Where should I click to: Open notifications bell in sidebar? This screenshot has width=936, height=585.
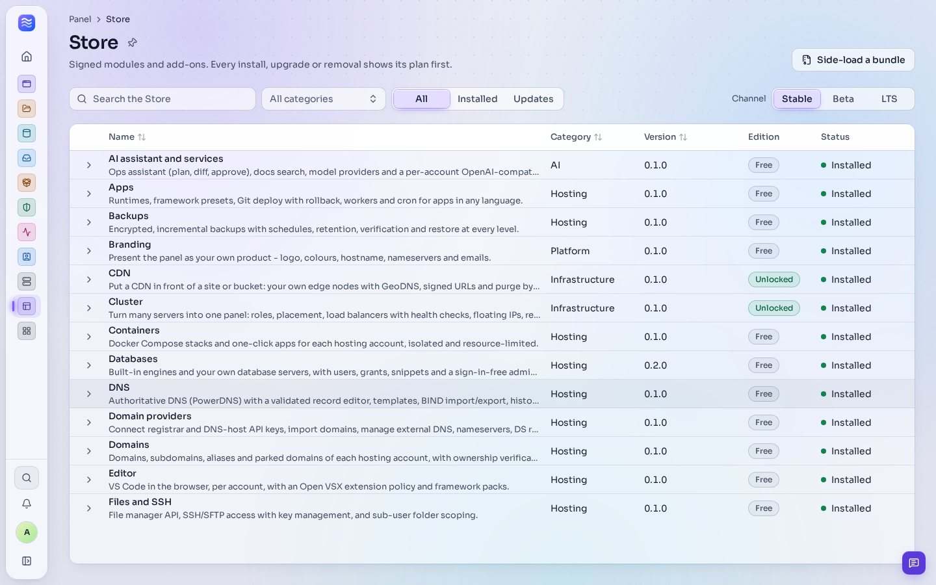coord(27,504)
